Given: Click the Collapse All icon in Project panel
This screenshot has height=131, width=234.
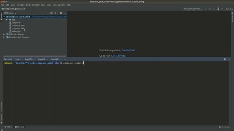Looking at the screenshot, I should tap(56, 13).
